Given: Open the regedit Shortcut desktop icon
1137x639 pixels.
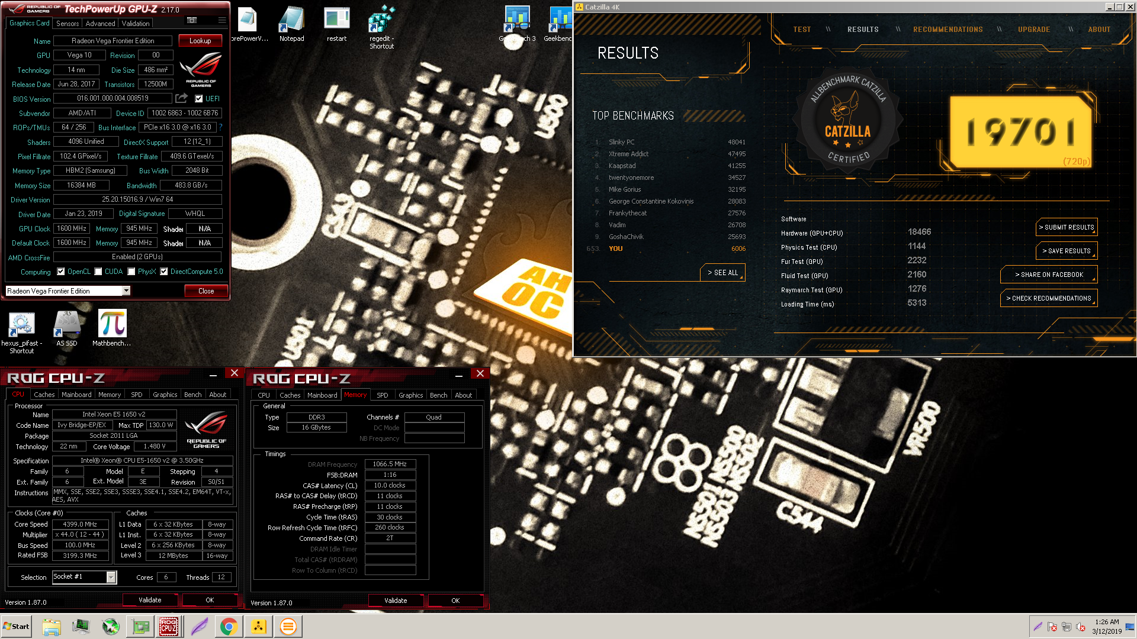Looking at the screenshot, I should (381, 28).
